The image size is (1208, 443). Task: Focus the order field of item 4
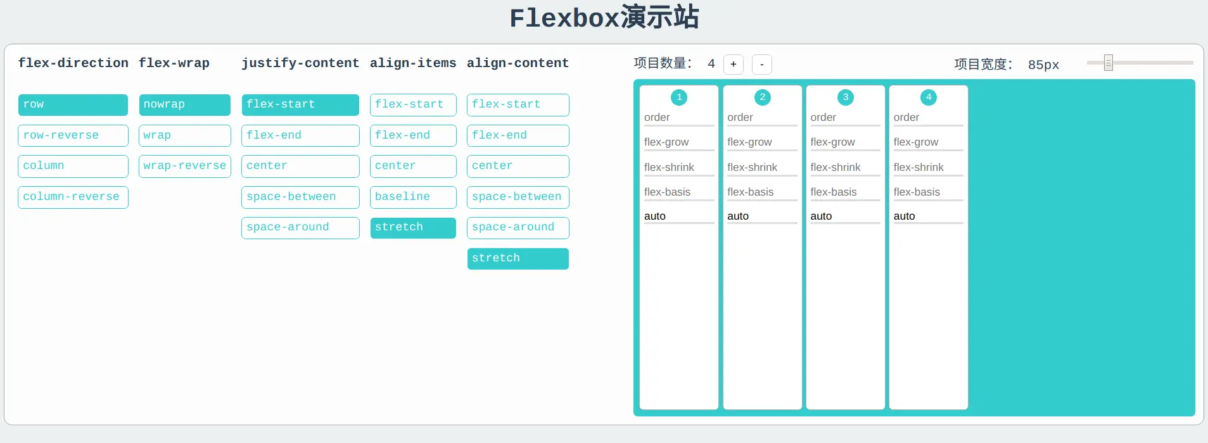(929, 118)
